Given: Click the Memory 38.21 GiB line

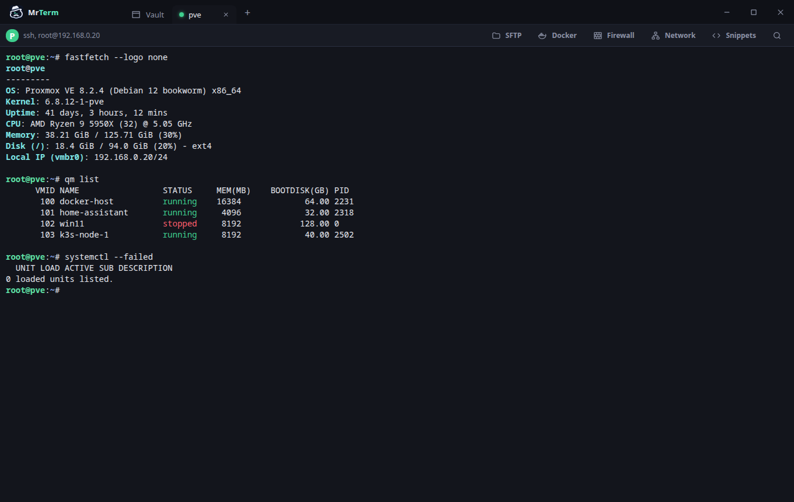Looking at the screenshot, I should point(94,135).
